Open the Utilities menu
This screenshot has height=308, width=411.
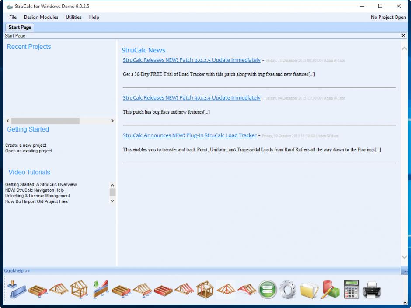(73, 17)
